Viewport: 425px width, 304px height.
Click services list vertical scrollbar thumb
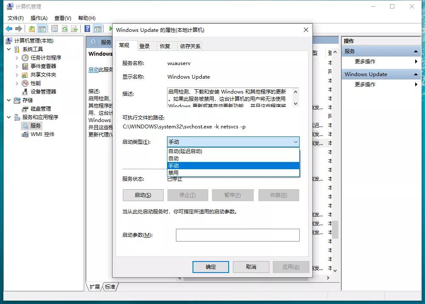[x=335, y=230]
